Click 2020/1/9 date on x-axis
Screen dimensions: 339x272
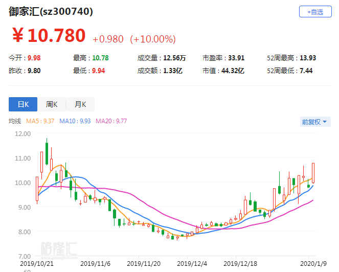(313, 264)
